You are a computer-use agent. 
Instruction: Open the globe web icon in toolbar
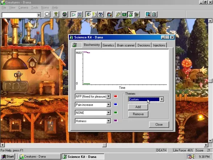pyautogui.click(x=65, y=14)
